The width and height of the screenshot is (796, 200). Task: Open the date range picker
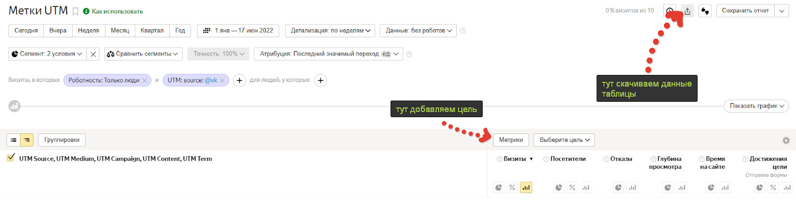pos(238,31)
